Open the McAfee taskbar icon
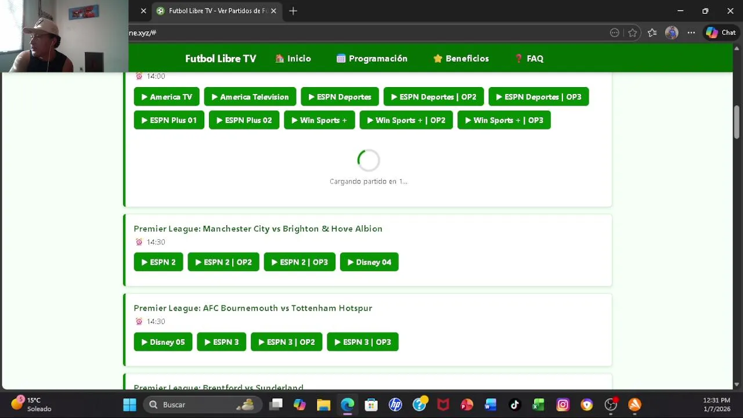Image resolution: width=743 pixels, height=418 pixels. (443, 405)
